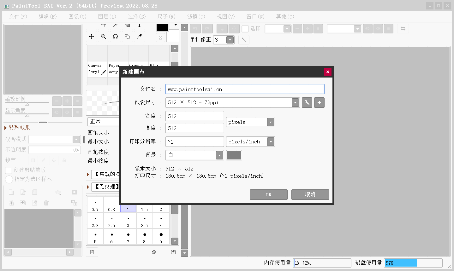
Task: Select brush size 9 in size grid
Action: [161, 237]
